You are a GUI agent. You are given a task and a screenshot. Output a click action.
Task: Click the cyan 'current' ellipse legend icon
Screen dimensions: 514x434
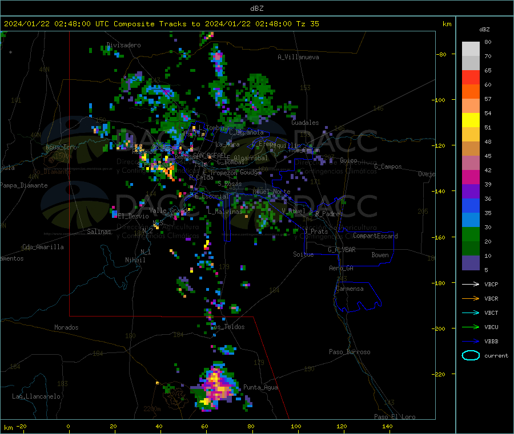[471, 355]
